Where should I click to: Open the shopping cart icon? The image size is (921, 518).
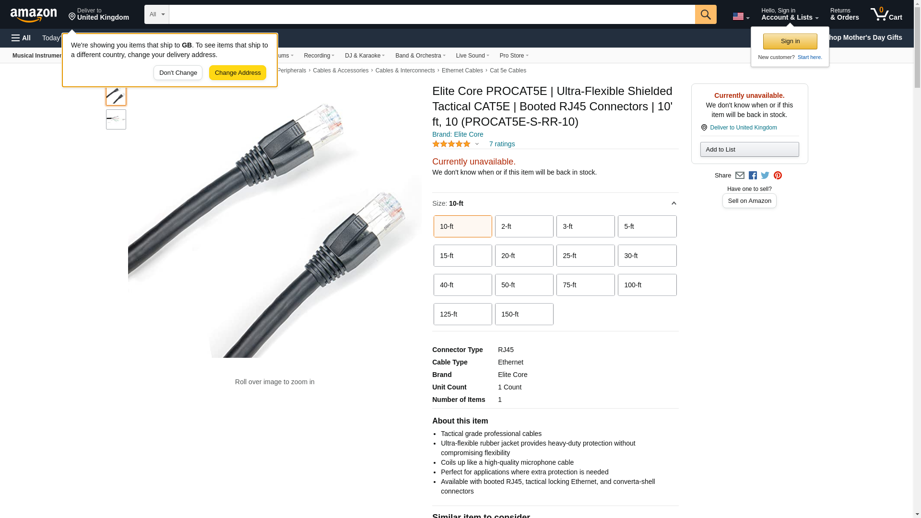pos(886,14)
